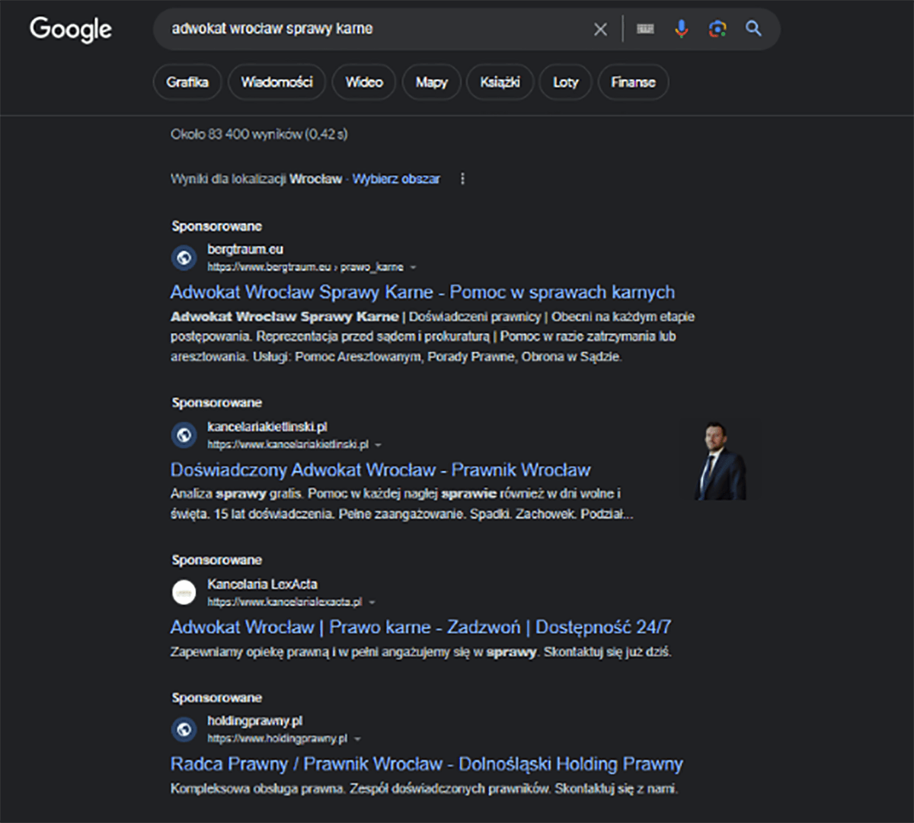Click the lawyer photo thumbnail
The height and width of the screenshot is (823, 914).
pyautogui.click(x=721, y=460)
